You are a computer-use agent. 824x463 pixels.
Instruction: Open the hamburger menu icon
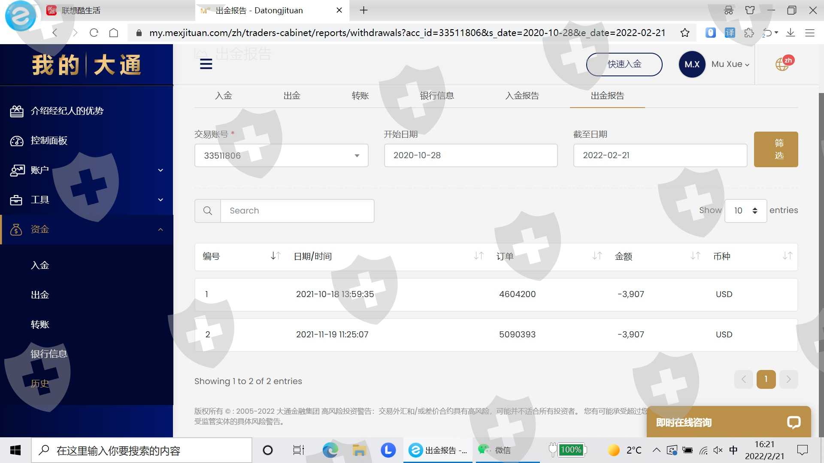click(206, 64)
